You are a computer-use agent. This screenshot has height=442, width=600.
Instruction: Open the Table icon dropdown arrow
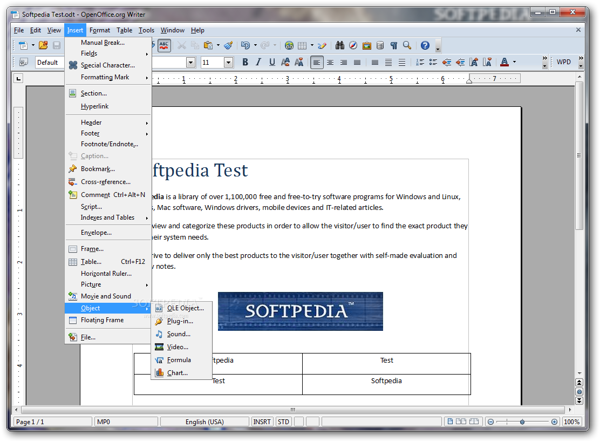tap(312, 45)
